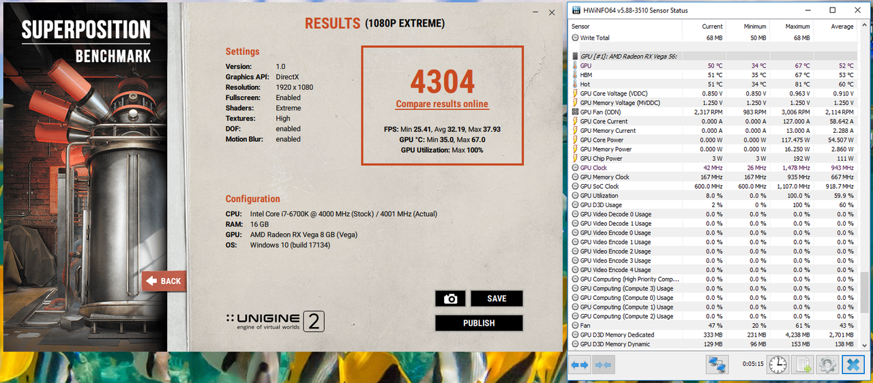This screenshot has height=383, width=873.
Task: Click the icon beside the Write Total row
Action: coord(575,37)
